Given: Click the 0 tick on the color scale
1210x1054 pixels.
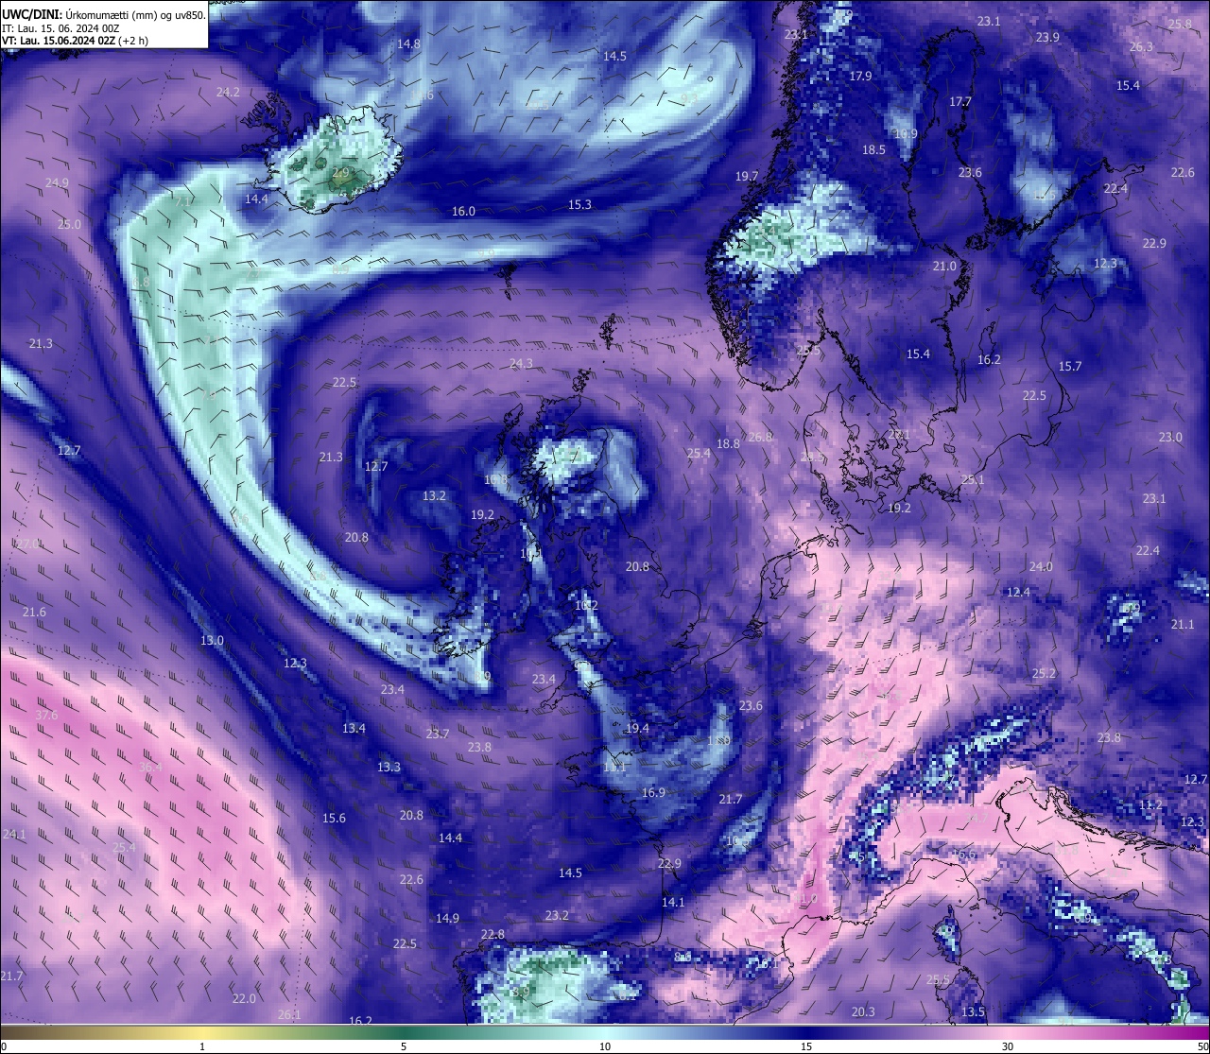Looking at the screenshot, I should [4, 1046].
